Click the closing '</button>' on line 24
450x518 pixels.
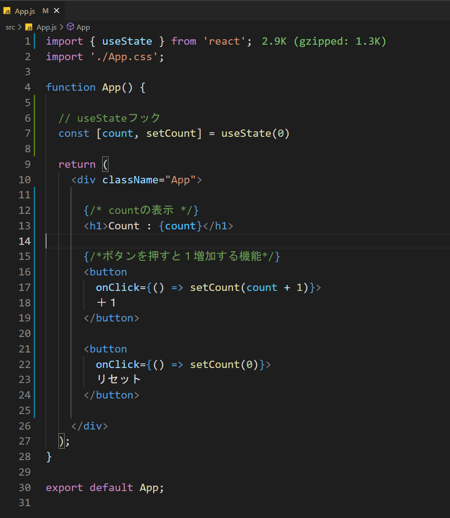click(x=112, y=395)
